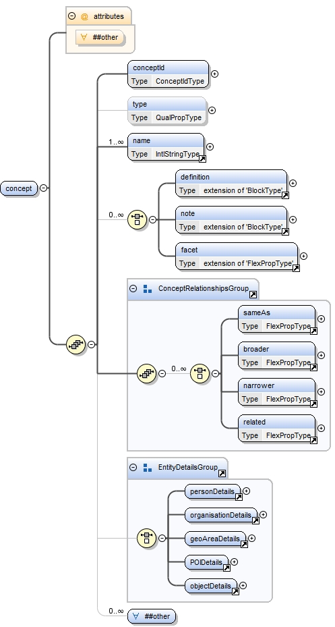
Task: Follow the reference arrow on name
Action: (202, 159)
